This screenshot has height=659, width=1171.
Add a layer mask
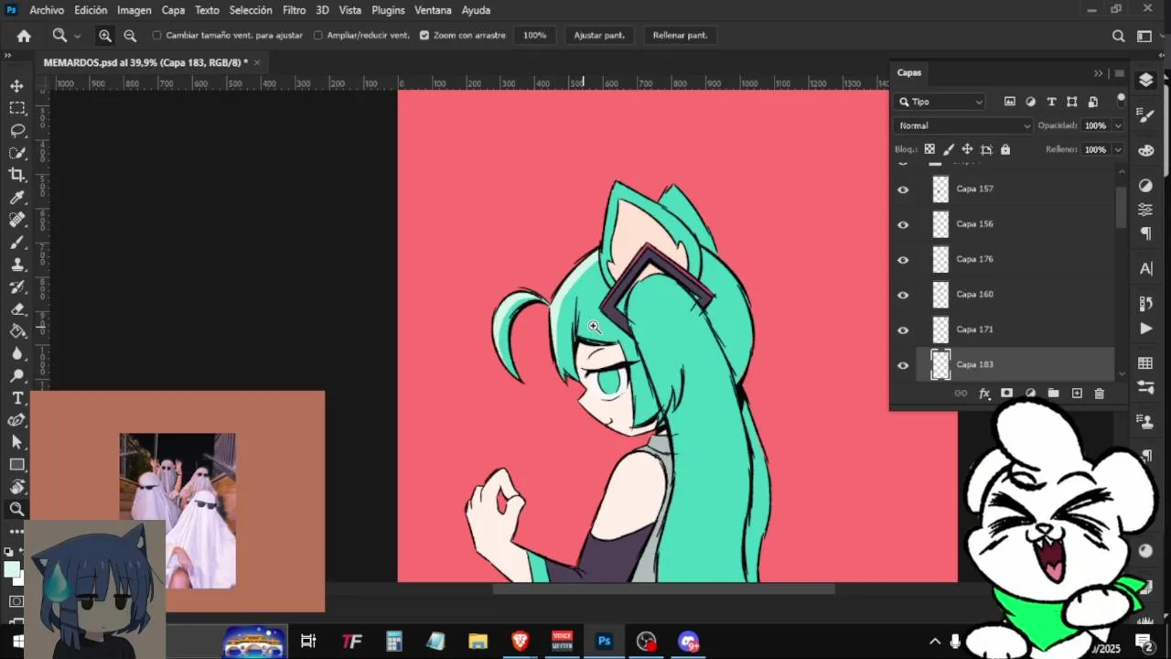point(1006,394)
